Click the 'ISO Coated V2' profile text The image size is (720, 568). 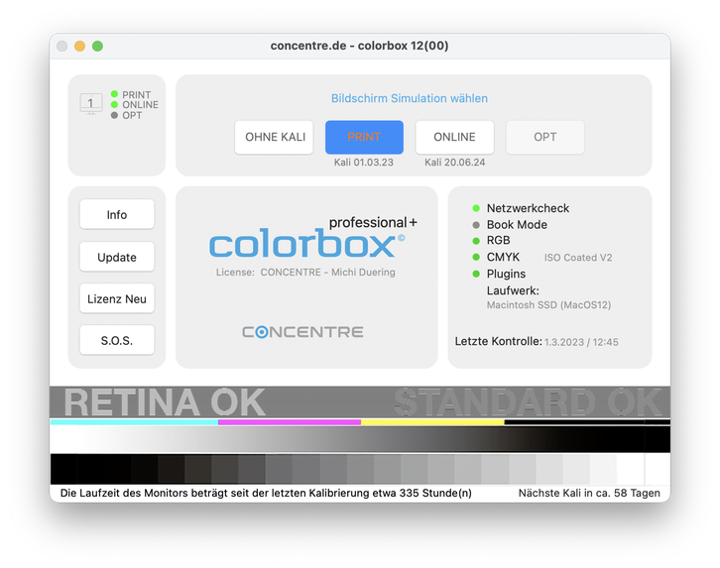(578, 258)
